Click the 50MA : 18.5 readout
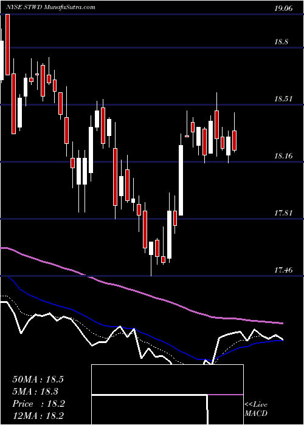This screenshot has height=425, width=304. (38, 379)
